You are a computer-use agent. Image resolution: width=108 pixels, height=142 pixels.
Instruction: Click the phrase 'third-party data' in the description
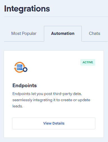tap(67, 94)
